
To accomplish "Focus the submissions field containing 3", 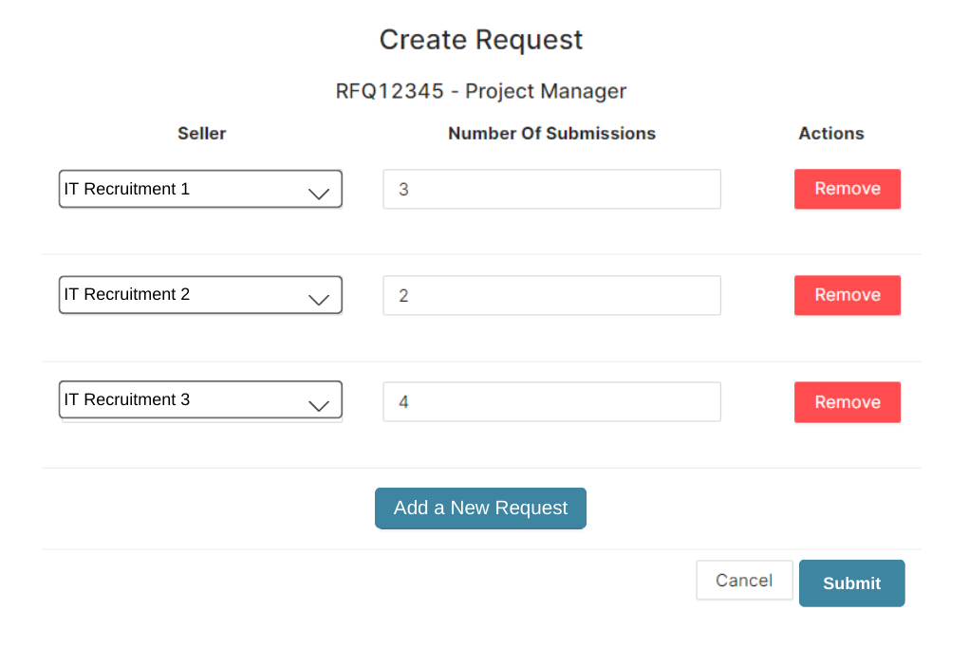I will 551,189.
